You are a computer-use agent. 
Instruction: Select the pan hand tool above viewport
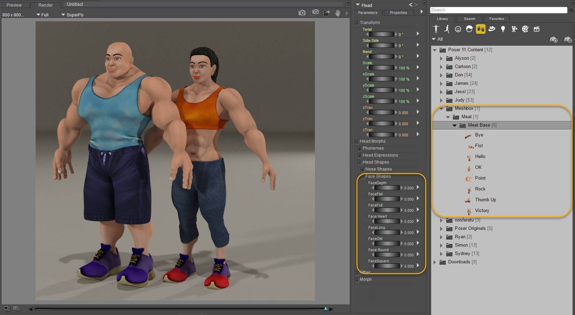(x=338, y=13)
